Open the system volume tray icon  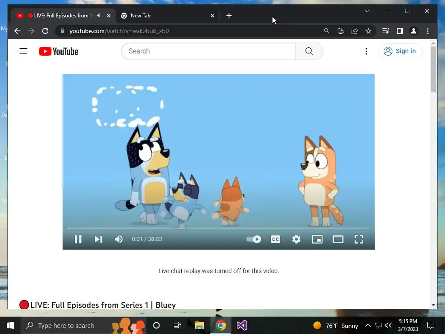tap(389, 325)
